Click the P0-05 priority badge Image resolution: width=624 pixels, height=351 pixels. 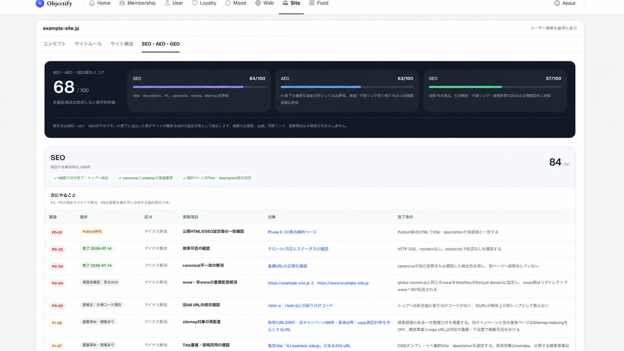(57, 306)
